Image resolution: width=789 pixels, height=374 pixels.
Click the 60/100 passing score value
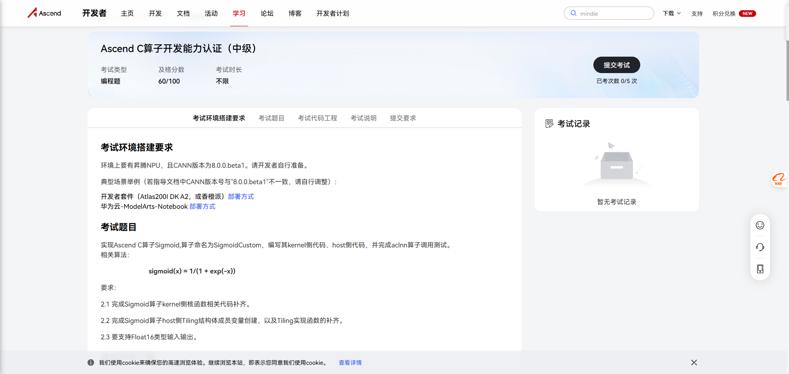[169, 81]
